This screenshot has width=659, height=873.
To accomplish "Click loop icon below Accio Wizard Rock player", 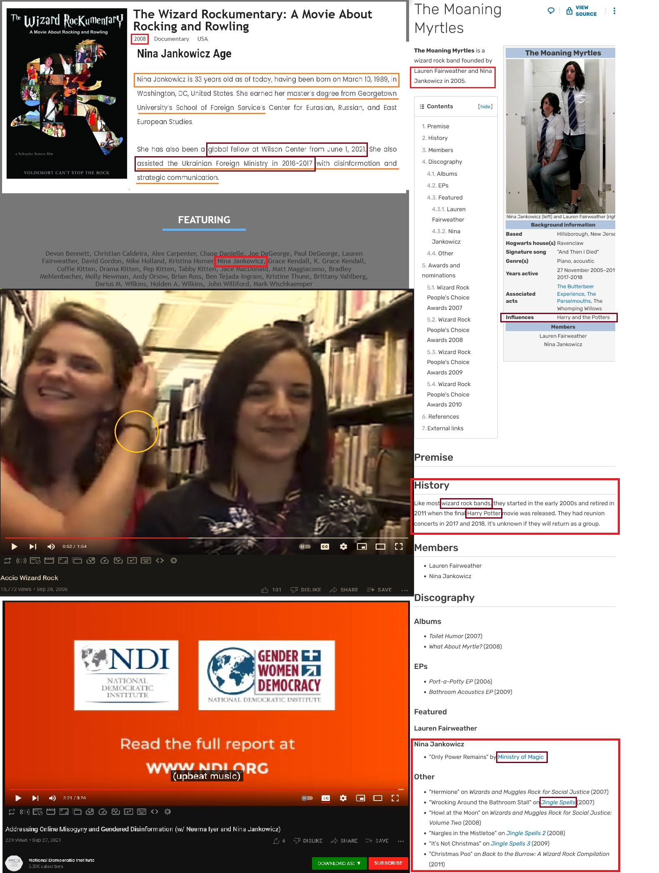I will 7,561.
